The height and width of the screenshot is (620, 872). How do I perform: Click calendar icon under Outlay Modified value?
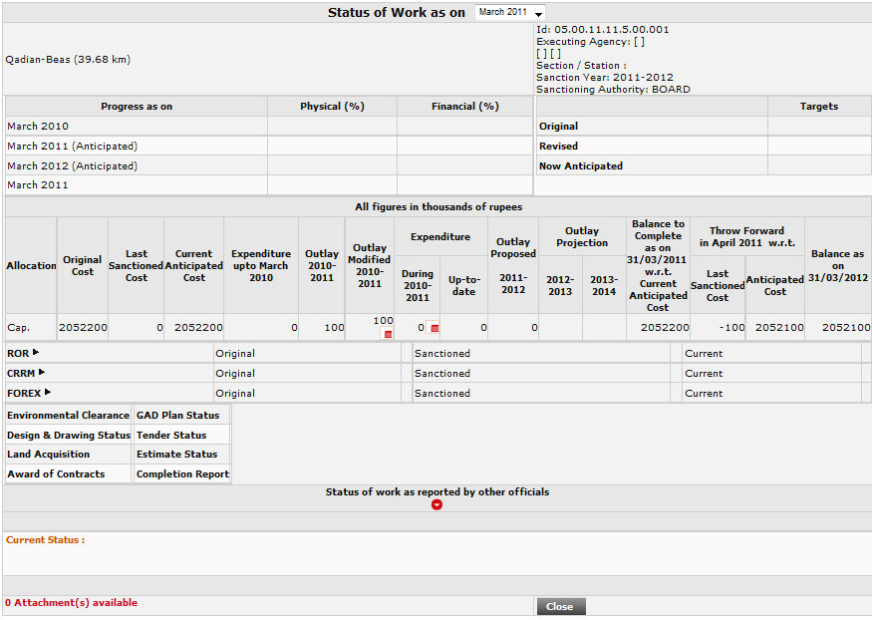point(388,334)
